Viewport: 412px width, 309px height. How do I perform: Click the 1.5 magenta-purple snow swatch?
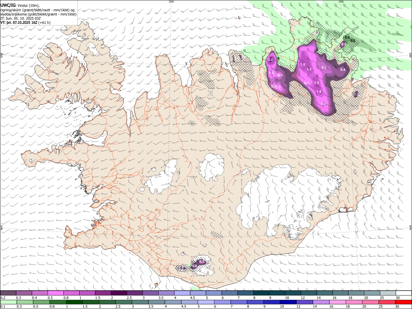click(103, 293)
